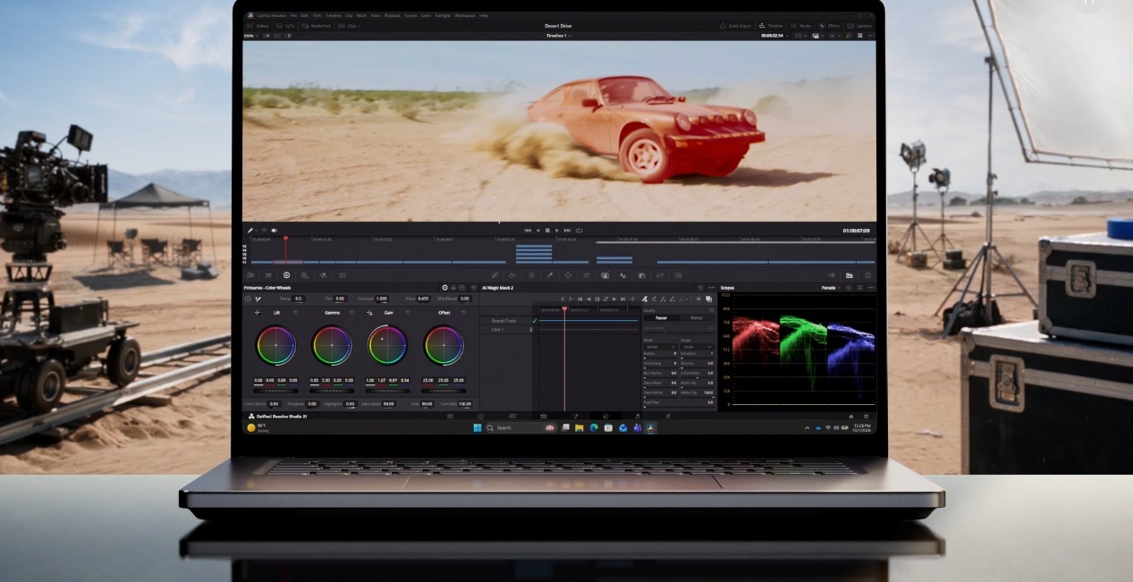
Task: Click the red playhead on clip timeline
Action: [x=285, y=239]
